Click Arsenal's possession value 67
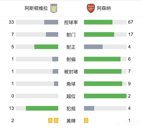This screenshot has height=128, width=142. coord(130,22)
